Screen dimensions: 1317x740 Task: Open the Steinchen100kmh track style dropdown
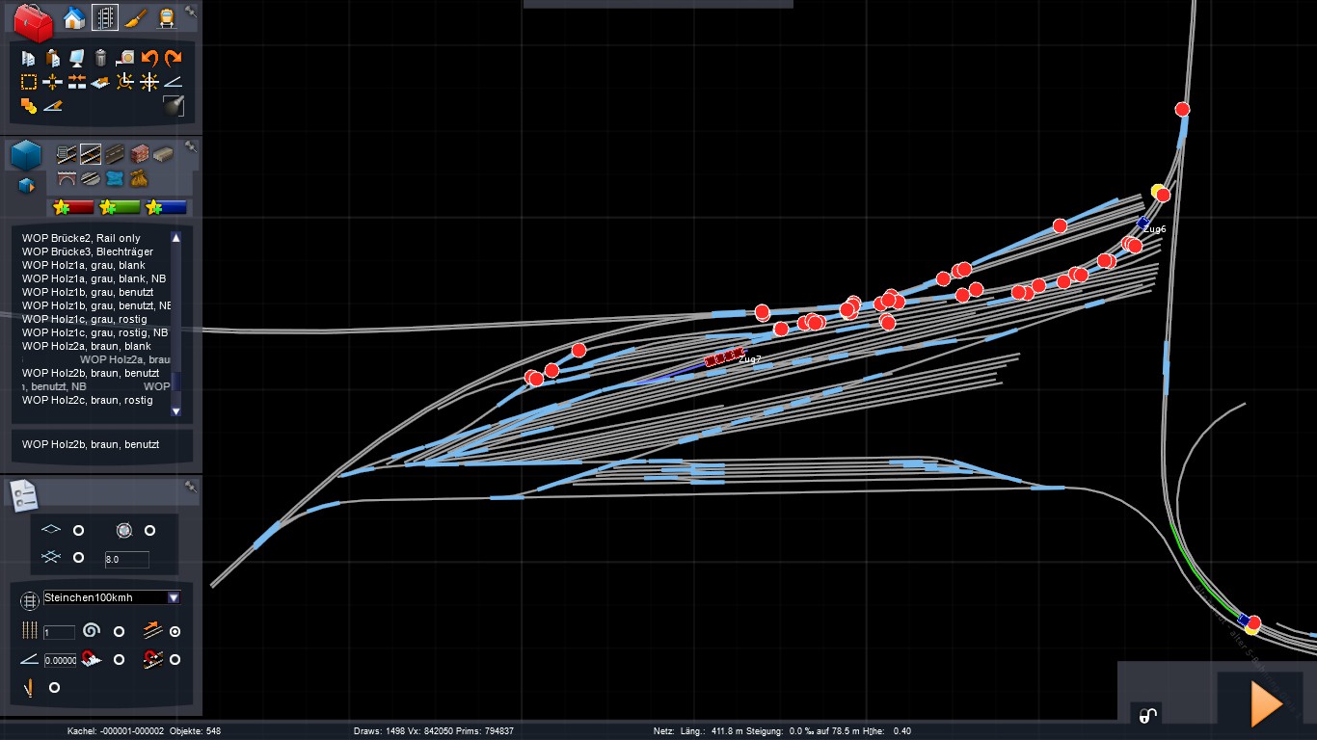(x=112, y=597)
